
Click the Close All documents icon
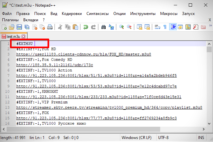tap(42, 27)
